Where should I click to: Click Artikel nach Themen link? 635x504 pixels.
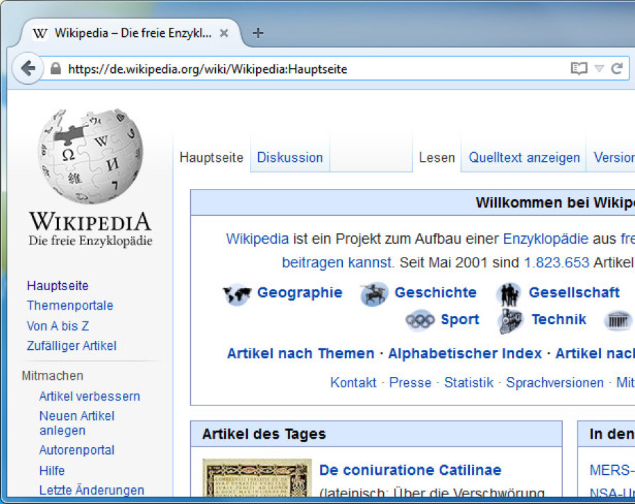pos(301,353)
